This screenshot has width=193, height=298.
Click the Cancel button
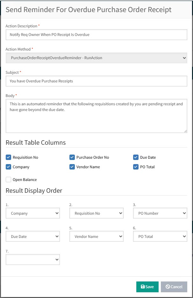point(174,287)
